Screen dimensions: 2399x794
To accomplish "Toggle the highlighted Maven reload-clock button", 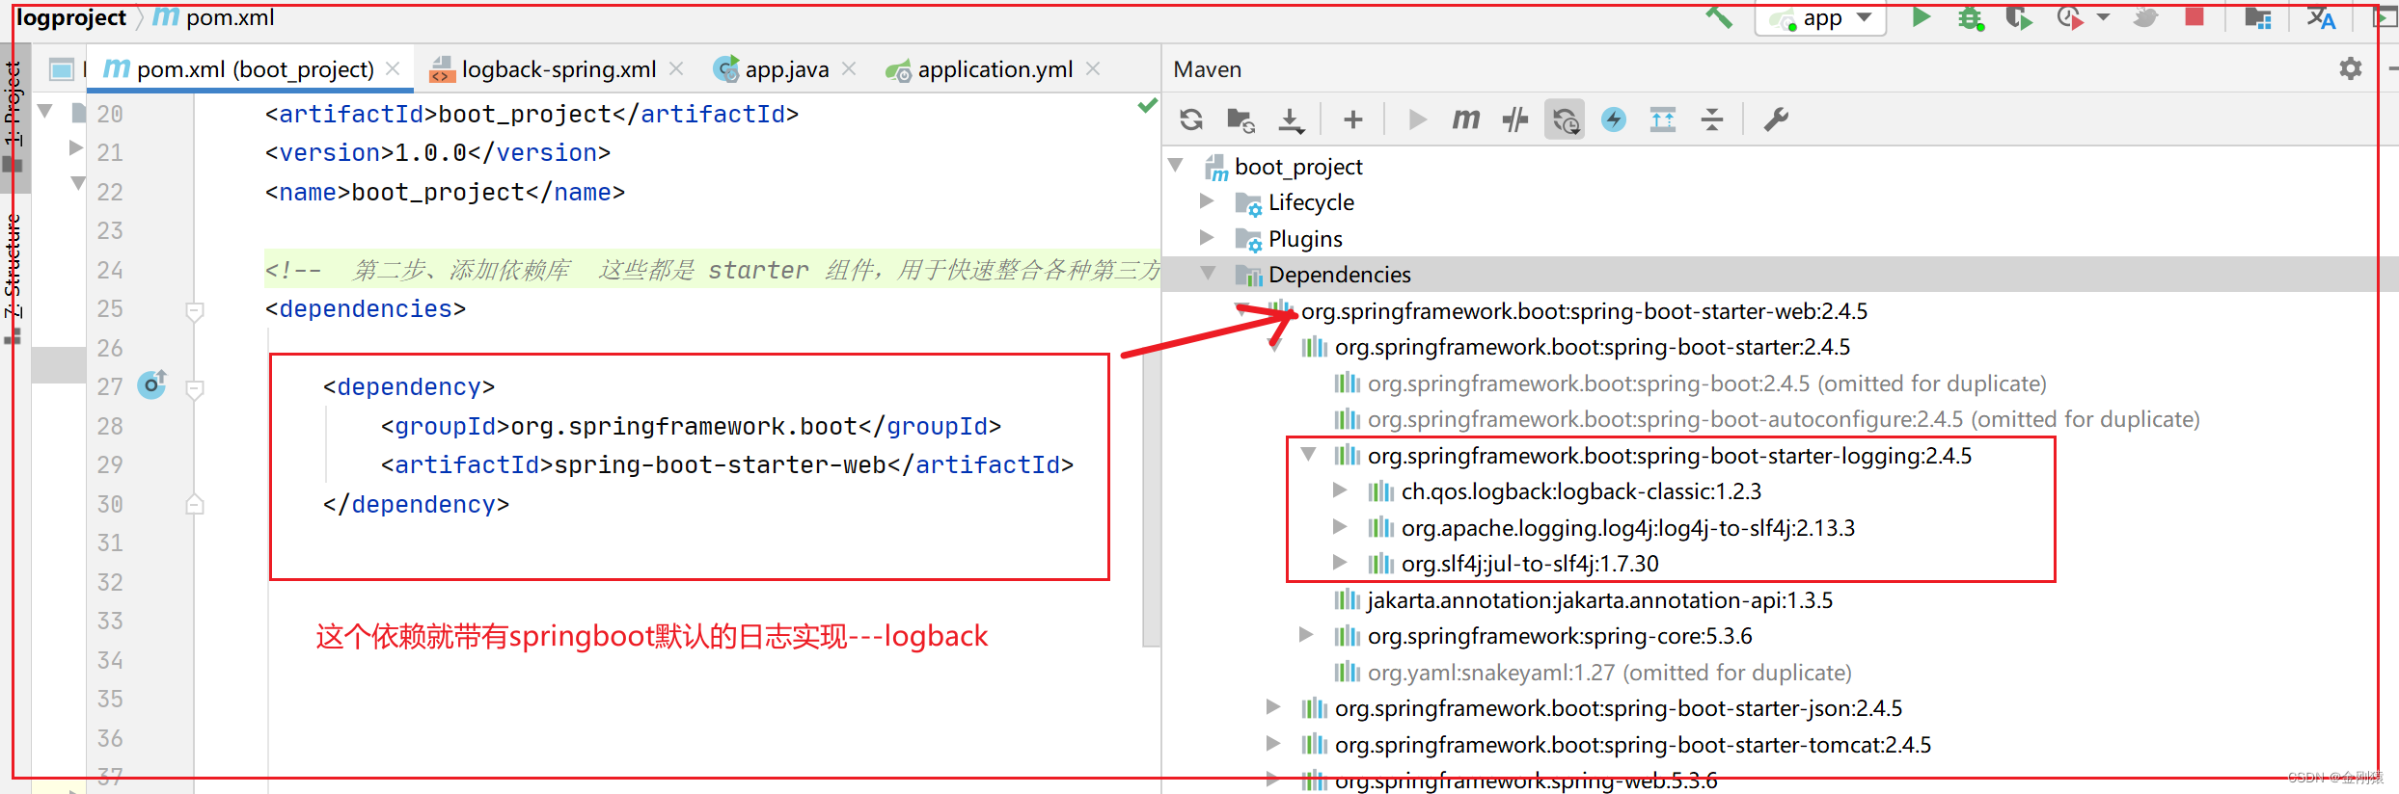I will (x=1565, y=119).
